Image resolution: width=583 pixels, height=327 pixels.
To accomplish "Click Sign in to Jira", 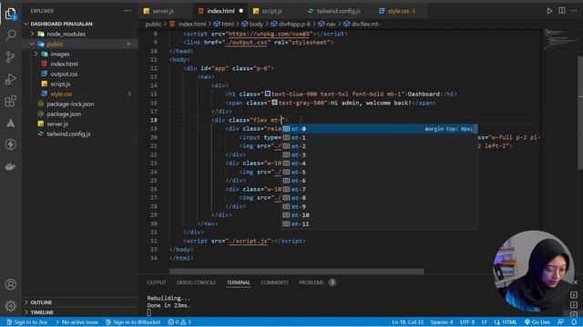I will tap(26, 322).
